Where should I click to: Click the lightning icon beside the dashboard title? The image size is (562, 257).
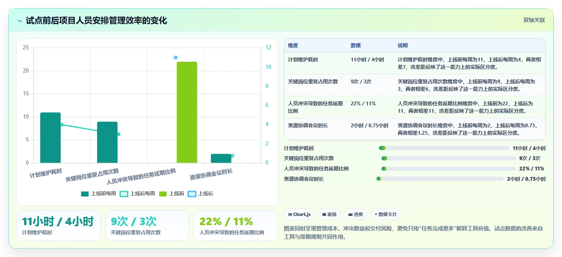20,21
